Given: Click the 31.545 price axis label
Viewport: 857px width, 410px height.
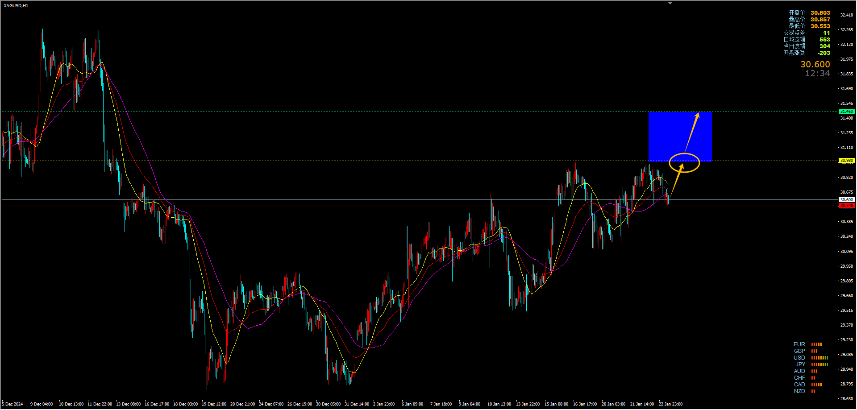Looking at the screenshot, I should [847, 104].
